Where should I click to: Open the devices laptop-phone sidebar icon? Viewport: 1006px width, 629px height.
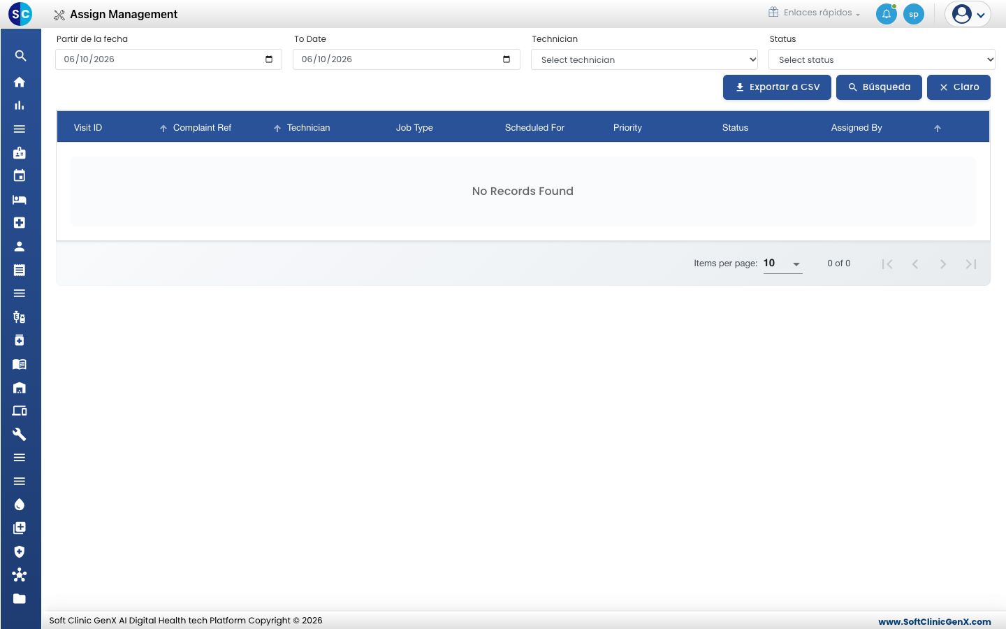coord(20,411)
